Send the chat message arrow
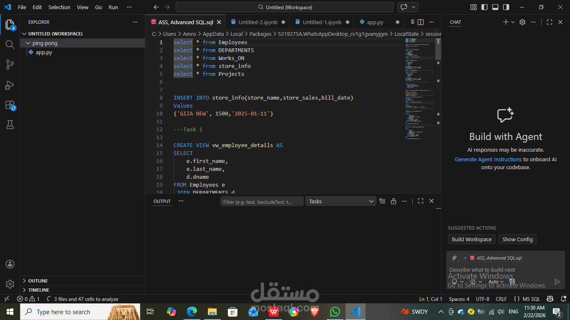Screen dimensions: 570x320 557,282
